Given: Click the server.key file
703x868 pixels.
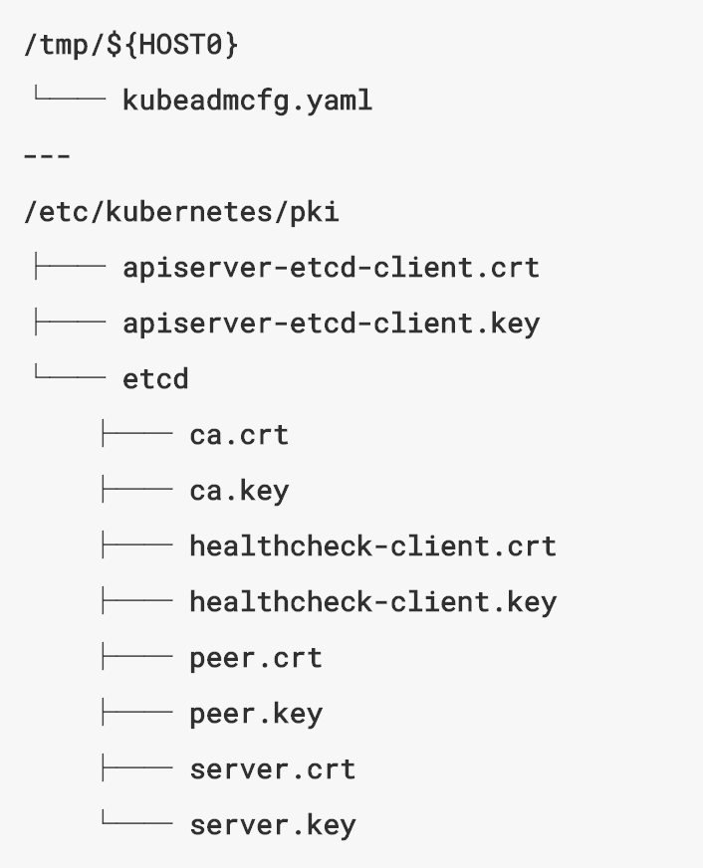Looking at the screenshot, I should click(272, 825).
